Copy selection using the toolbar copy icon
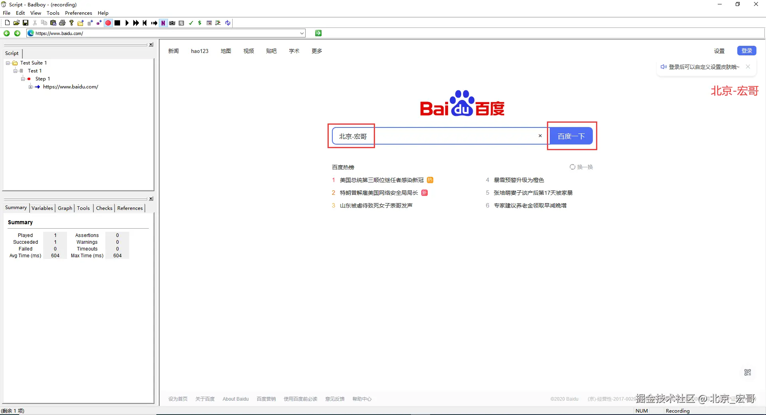 click(44, 23)
